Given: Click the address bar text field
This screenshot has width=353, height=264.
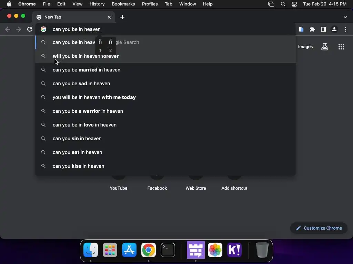Looking at the screenshot, I should (165, 29).
